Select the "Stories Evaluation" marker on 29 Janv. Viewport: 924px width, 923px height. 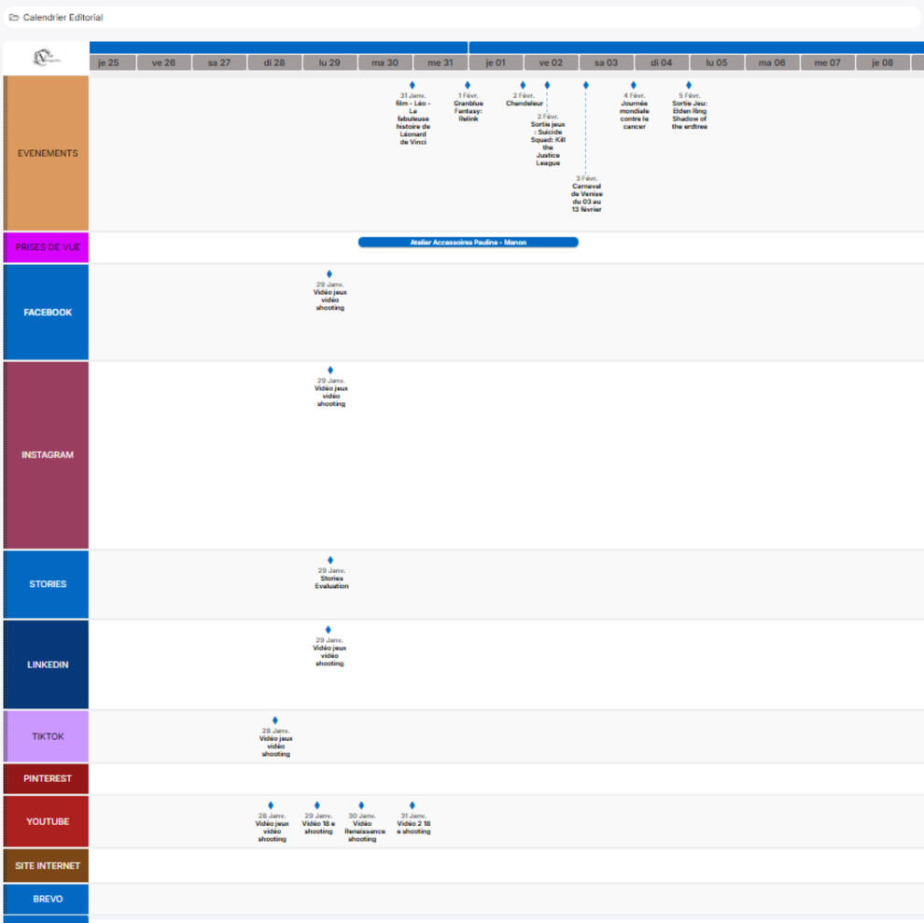click(x=329, y=560)
